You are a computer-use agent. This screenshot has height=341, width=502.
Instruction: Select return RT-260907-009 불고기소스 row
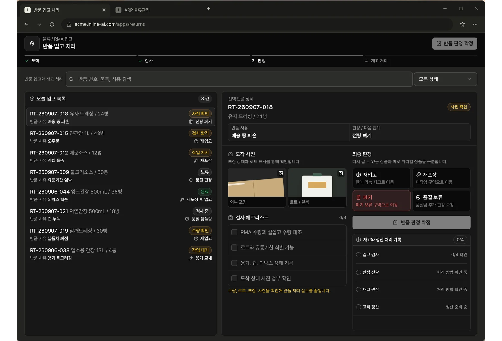point(121,176)
